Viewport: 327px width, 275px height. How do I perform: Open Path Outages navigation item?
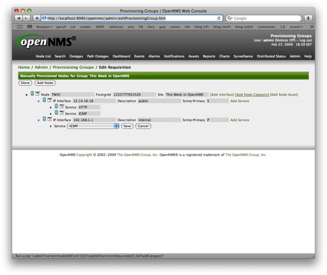[98, 56]
